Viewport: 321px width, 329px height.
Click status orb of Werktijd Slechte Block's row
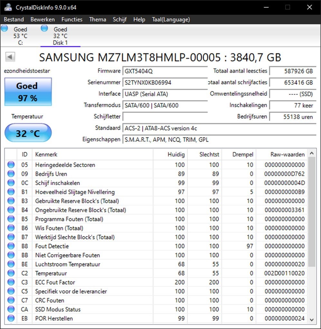click(11, 237)
